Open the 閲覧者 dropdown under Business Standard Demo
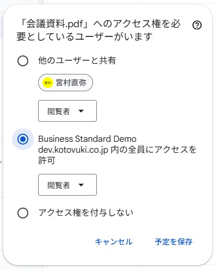This screenshot has width=216, height=269. [67, 185]
